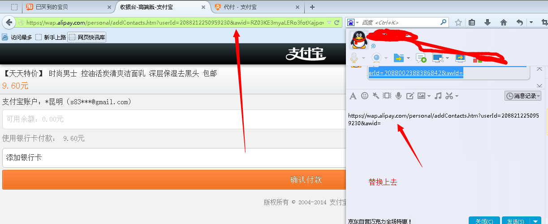
Task: Expand the file transfer options arrow
Action: (x=409, y=58)
